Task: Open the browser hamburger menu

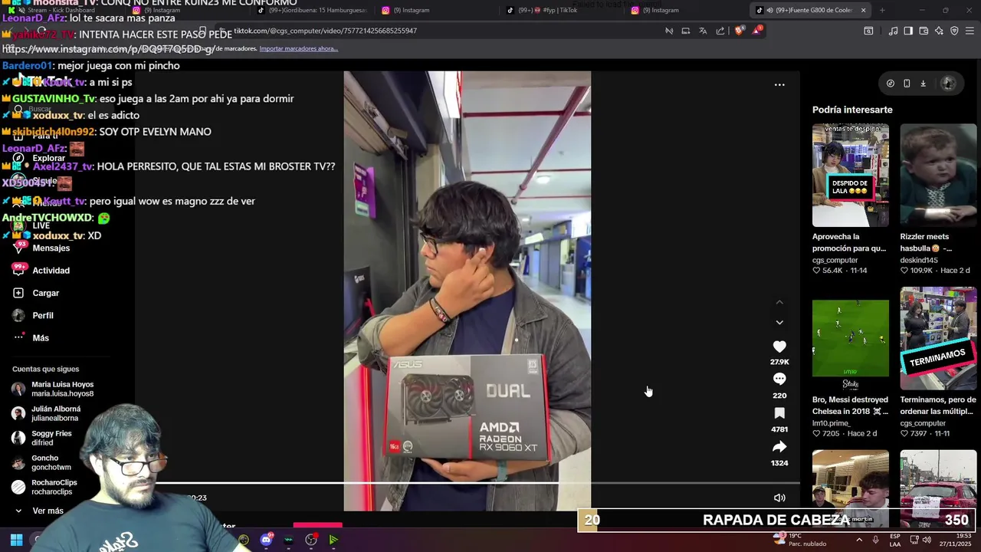Action: pyautogui.click(x=970, y=31)
